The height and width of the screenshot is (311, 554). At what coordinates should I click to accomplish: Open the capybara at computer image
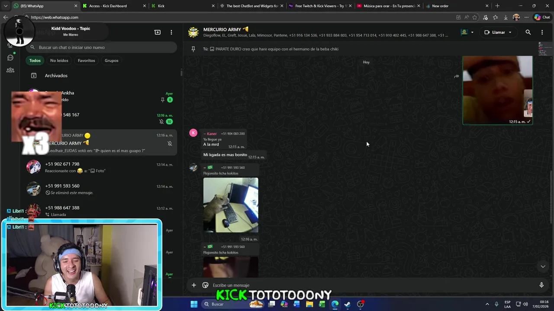(231, 205)
